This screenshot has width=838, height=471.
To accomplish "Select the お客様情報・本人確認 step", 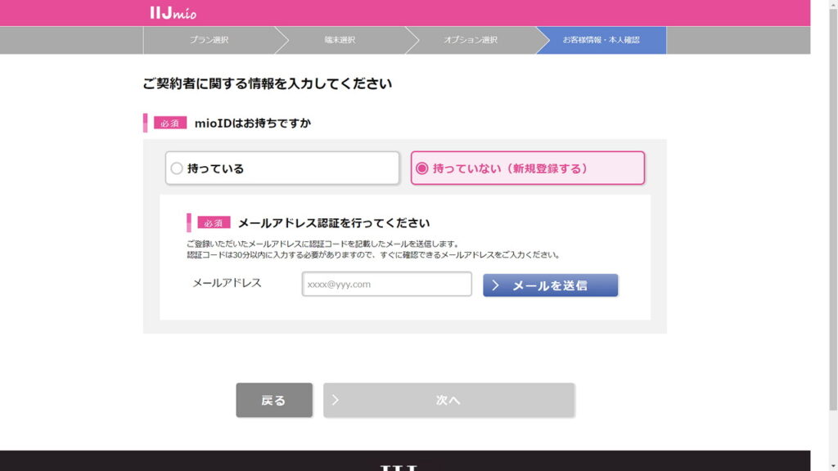I will click(x=601, y=40).
